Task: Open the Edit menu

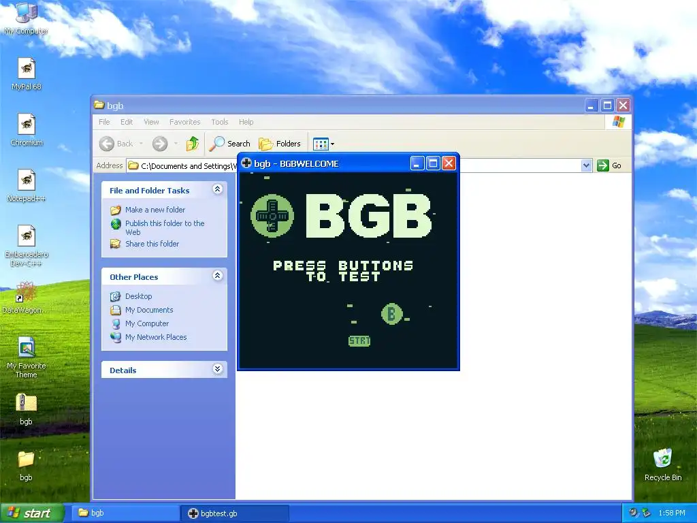Action: pyautogui.click(x=127, y=122)
